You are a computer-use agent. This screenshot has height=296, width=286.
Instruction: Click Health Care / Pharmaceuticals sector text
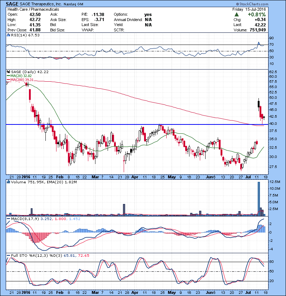[x=33, y=9]
